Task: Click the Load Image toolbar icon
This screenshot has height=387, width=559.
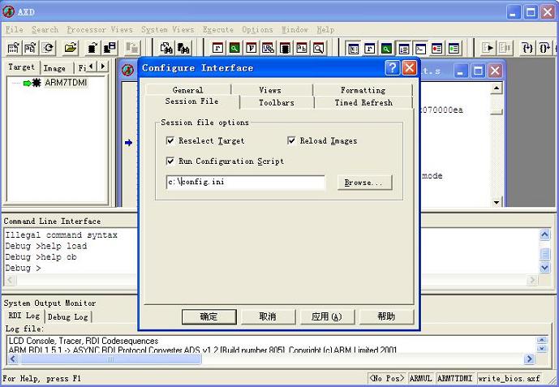Action: (x=14, y=47)
